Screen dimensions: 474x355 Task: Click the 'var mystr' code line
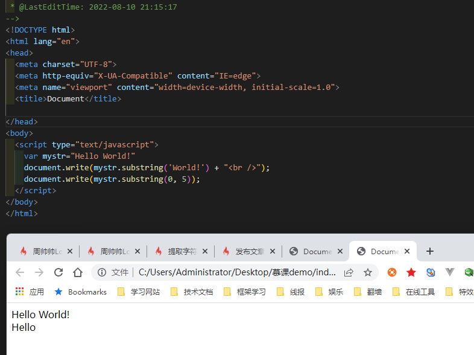click(x=80, y=156)
